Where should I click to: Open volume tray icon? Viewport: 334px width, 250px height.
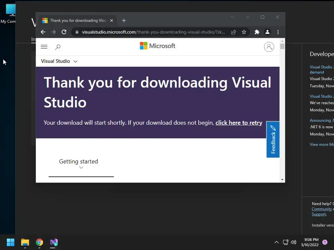click(x=294, y=242)
